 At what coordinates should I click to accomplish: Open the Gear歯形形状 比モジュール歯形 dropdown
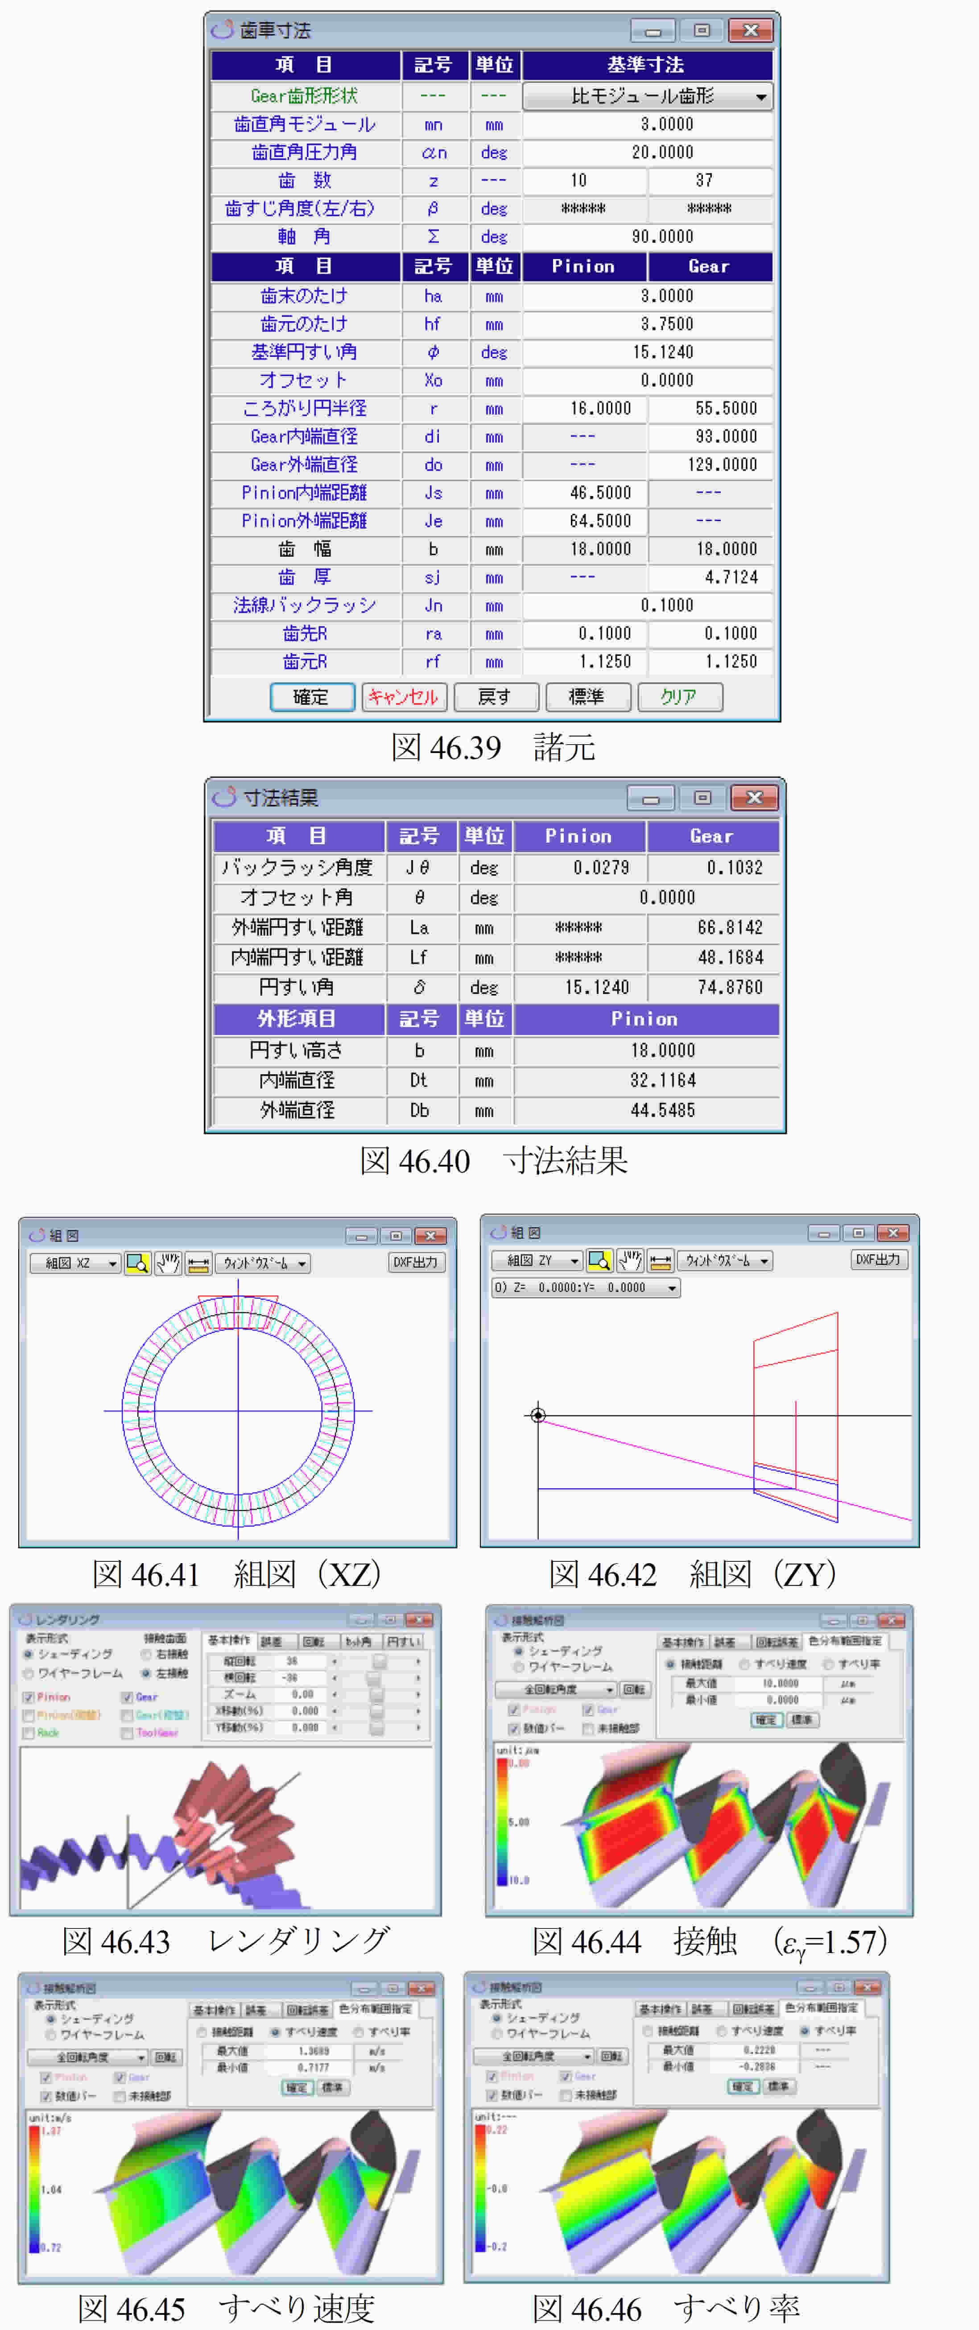pyautogui.click(x=647, y=96)
